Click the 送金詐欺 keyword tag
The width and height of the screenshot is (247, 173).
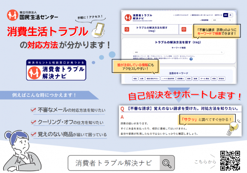[168, 79]
